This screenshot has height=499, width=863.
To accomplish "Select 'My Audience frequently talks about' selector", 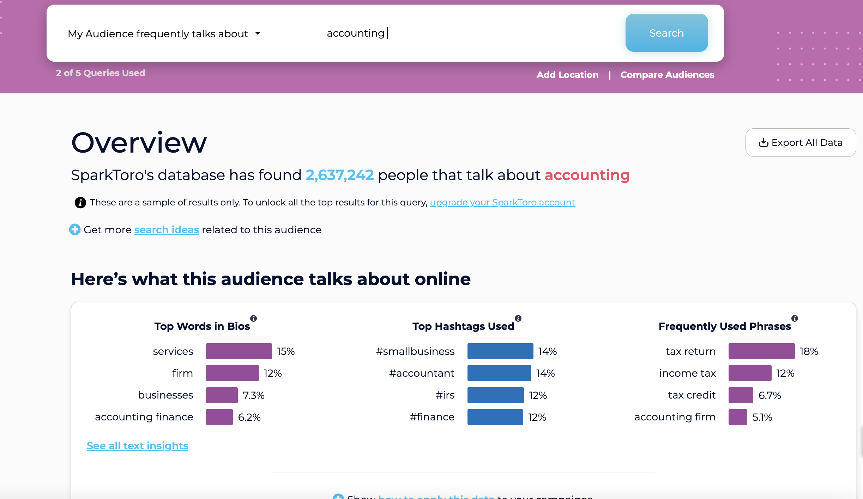I will [x=158, y=33].
